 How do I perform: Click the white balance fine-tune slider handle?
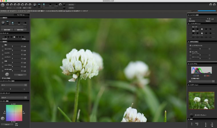coord(10,89)
